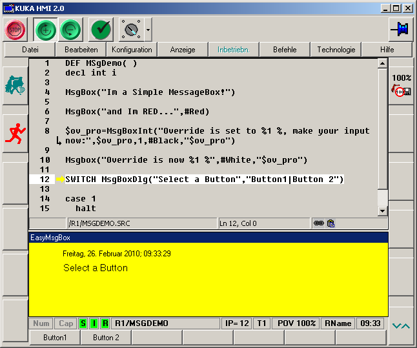The width and height of the screenshot is (417, 348).
Task: Click the editor scrollbar down arrow
Action: click(x=381, y=210)
